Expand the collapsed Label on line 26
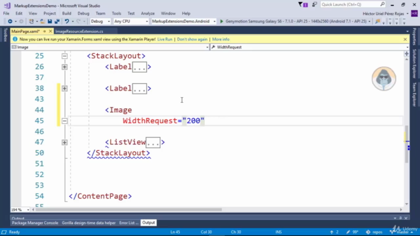Viewport: 420px width, 236px height. [64, 67]
